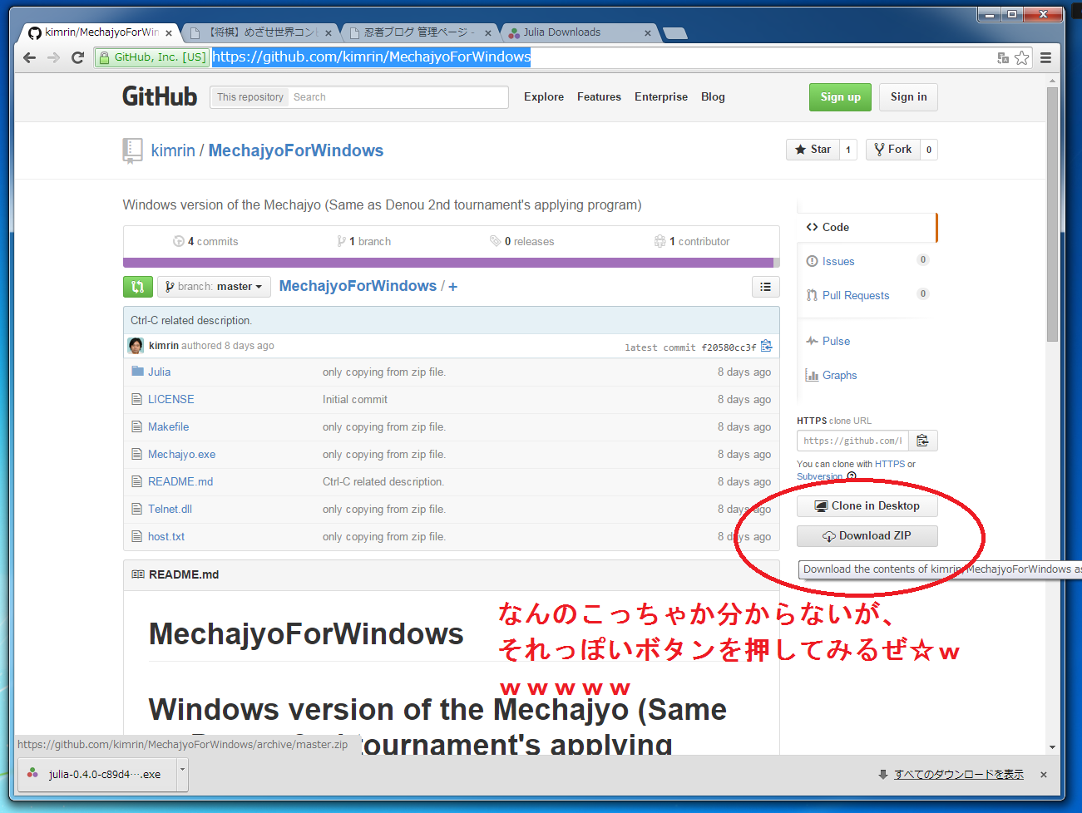Image resolution: width=1082 pixels, height=813 pixels.
Task: Click the Features navigation link
Action: click(x=599, y=96)
